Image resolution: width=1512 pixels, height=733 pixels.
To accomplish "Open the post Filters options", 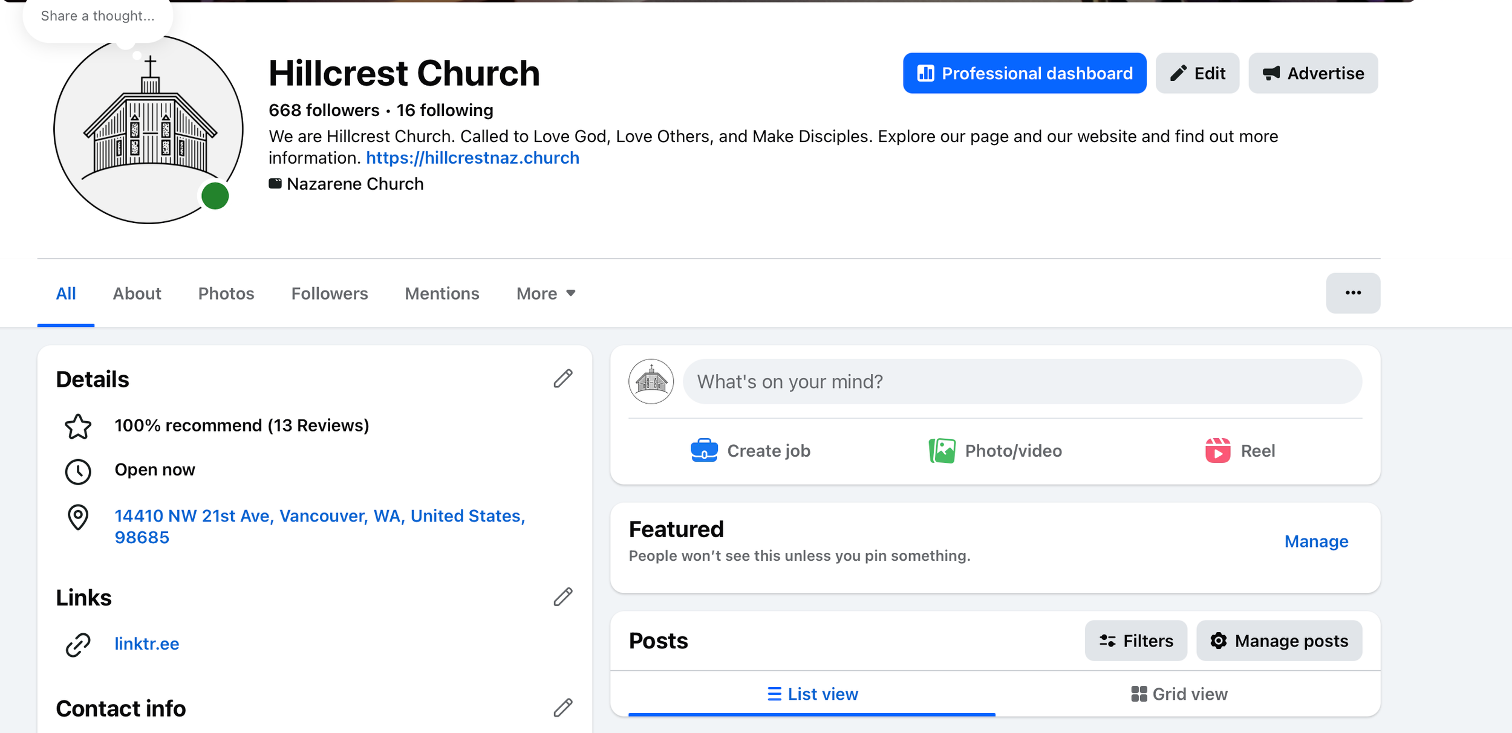I will pyautogui.click(x=1135, y=641).
